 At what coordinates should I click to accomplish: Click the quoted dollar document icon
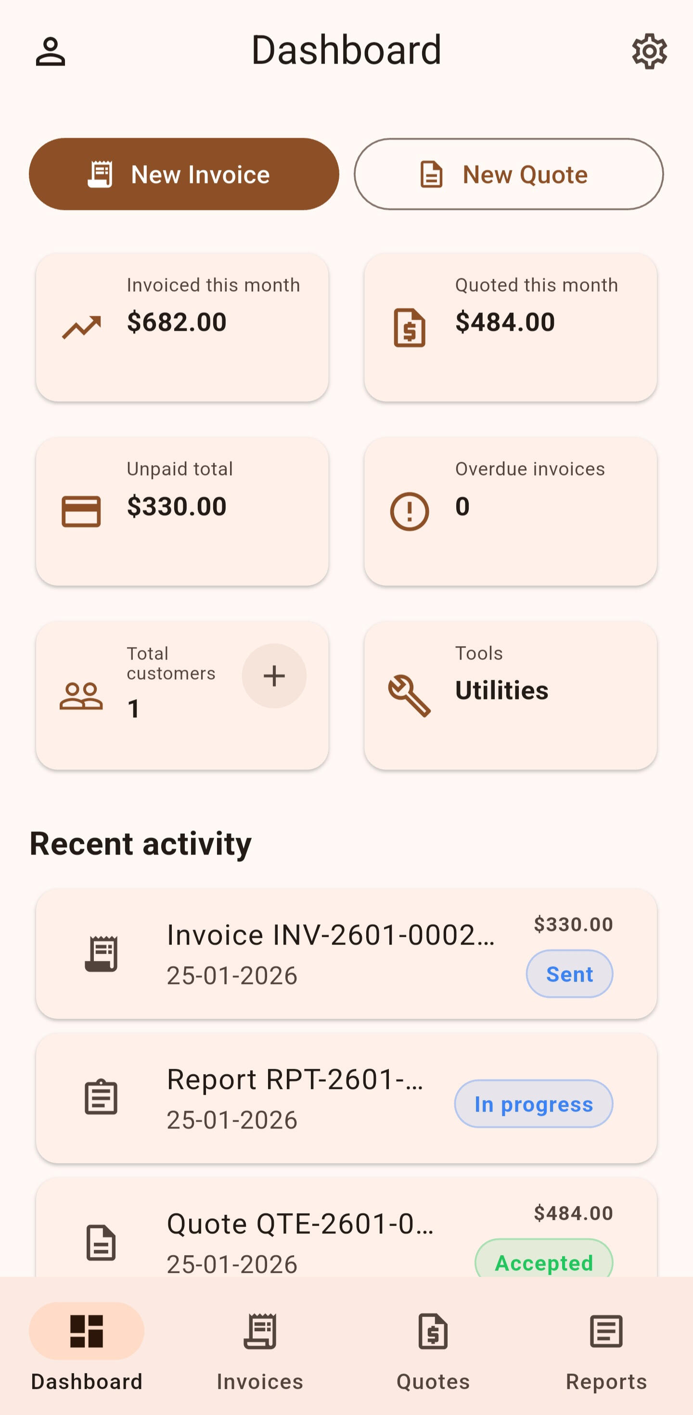[x=409, y=327]
